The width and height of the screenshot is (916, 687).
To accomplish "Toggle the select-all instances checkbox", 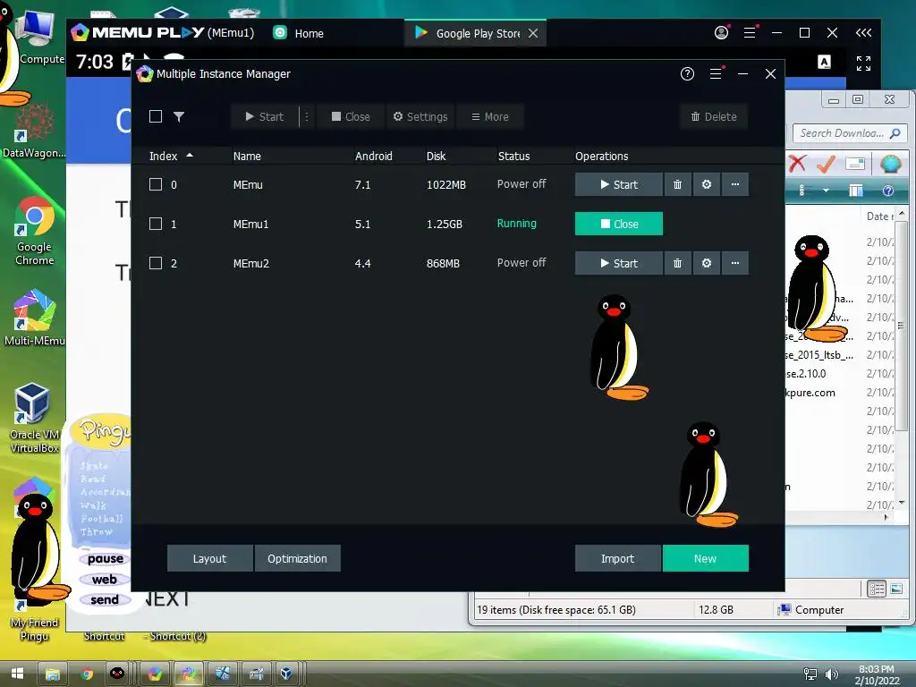I will click(x=156, y=116).
